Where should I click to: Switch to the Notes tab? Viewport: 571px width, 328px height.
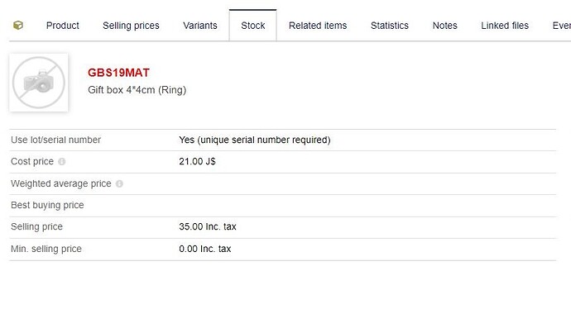pyautogui.click(x=444, y=26)
